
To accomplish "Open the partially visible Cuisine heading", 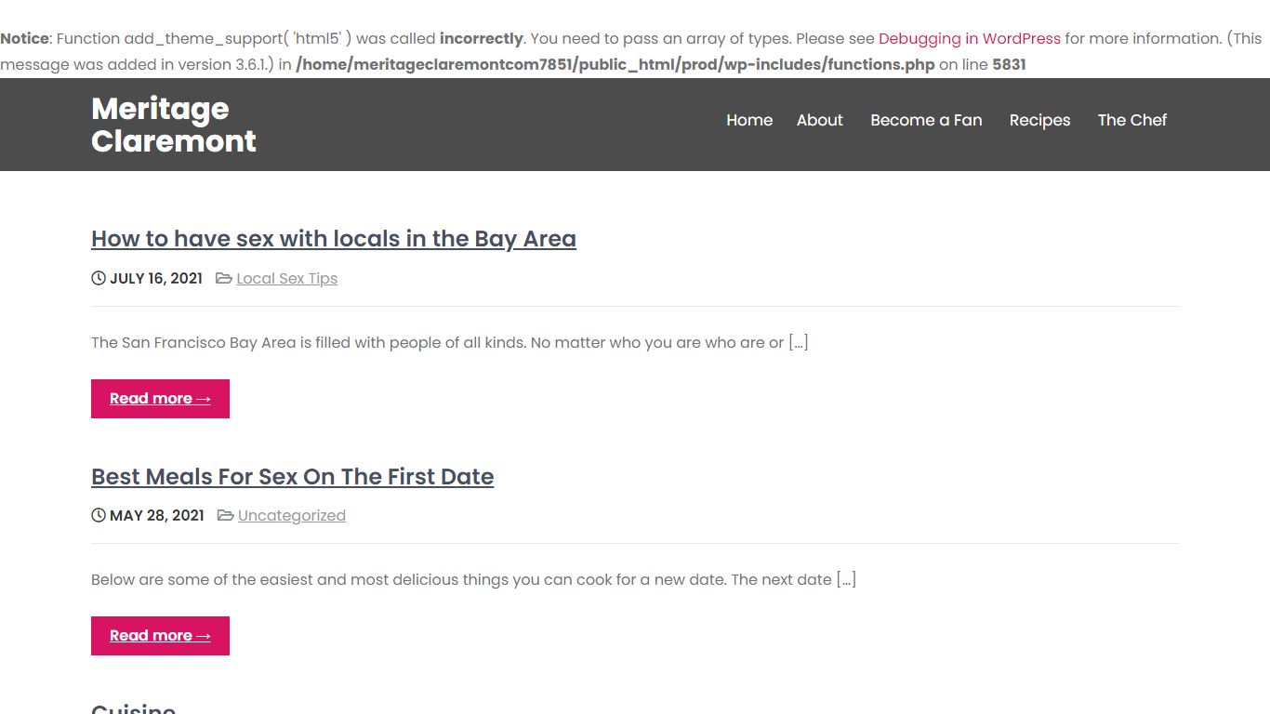I will point(134,708).
